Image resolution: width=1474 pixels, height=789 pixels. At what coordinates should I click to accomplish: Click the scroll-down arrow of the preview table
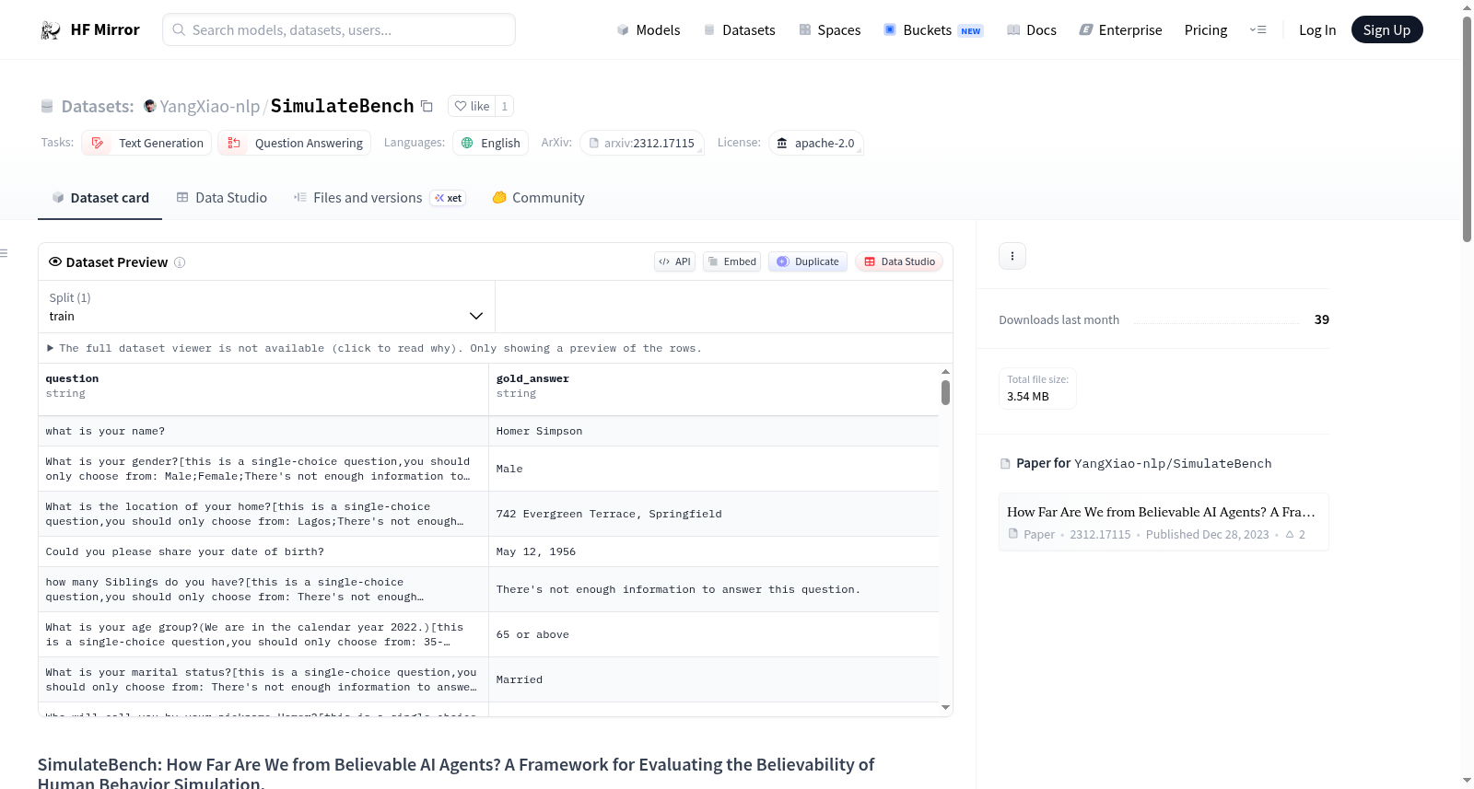tap(945, 707)
